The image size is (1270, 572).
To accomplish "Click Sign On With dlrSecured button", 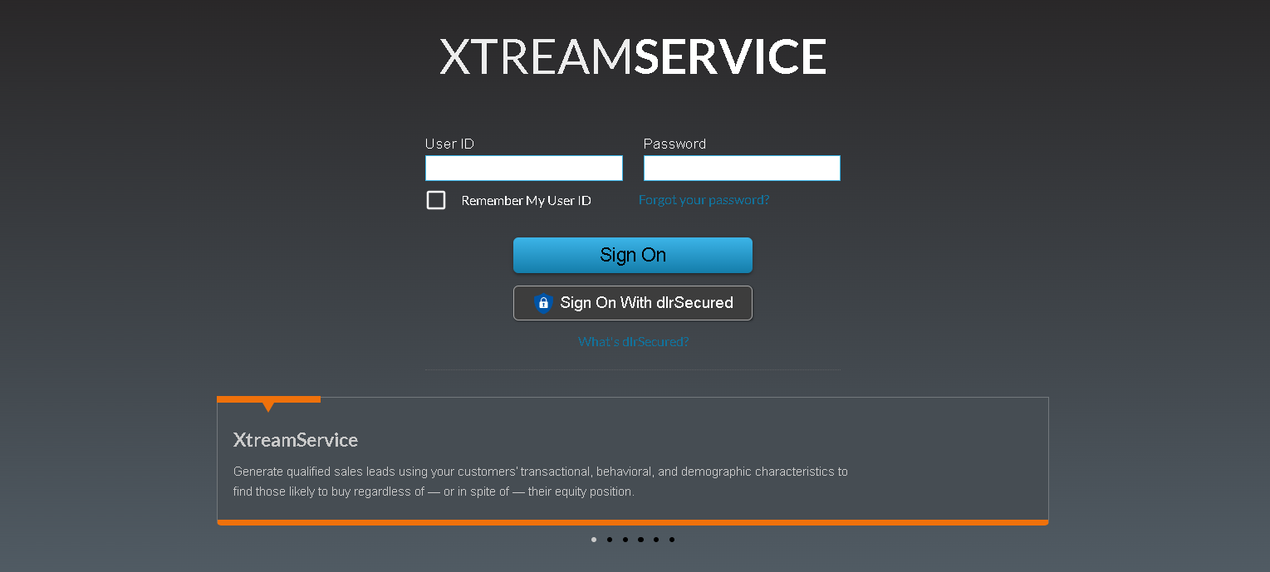I will tap(633, 303).
